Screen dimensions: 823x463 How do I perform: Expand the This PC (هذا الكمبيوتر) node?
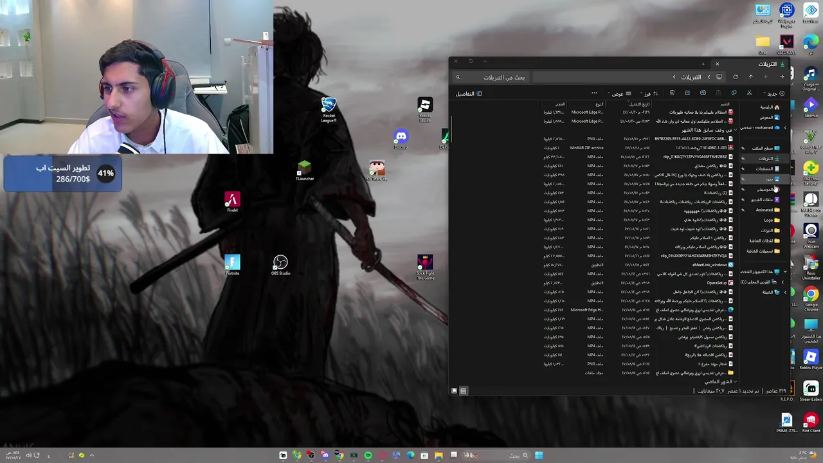tap(785, 272)
